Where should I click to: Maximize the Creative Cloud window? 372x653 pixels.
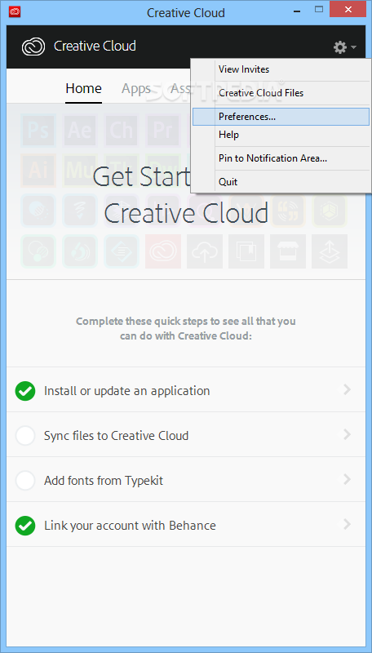click(319, 9)
